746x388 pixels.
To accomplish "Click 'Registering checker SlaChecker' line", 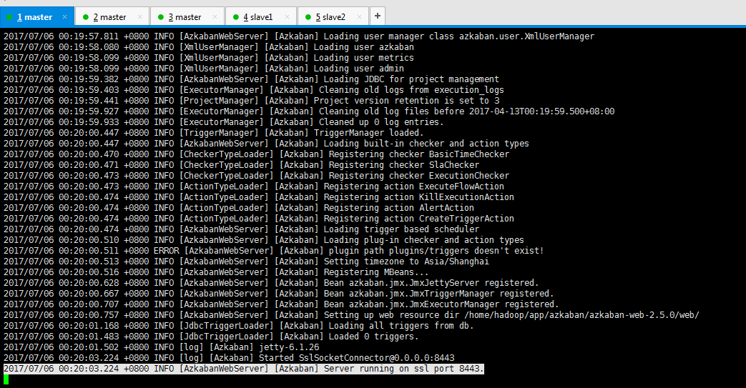I will (x=404, y=164).
